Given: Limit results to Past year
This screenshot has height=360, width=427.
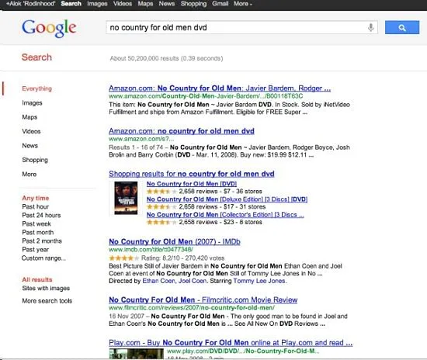Looking at the screenshot, I should 36,250.
